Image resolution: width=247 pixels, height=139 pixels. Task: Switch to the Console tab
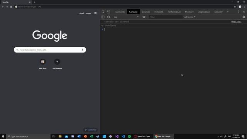[133, 12]
